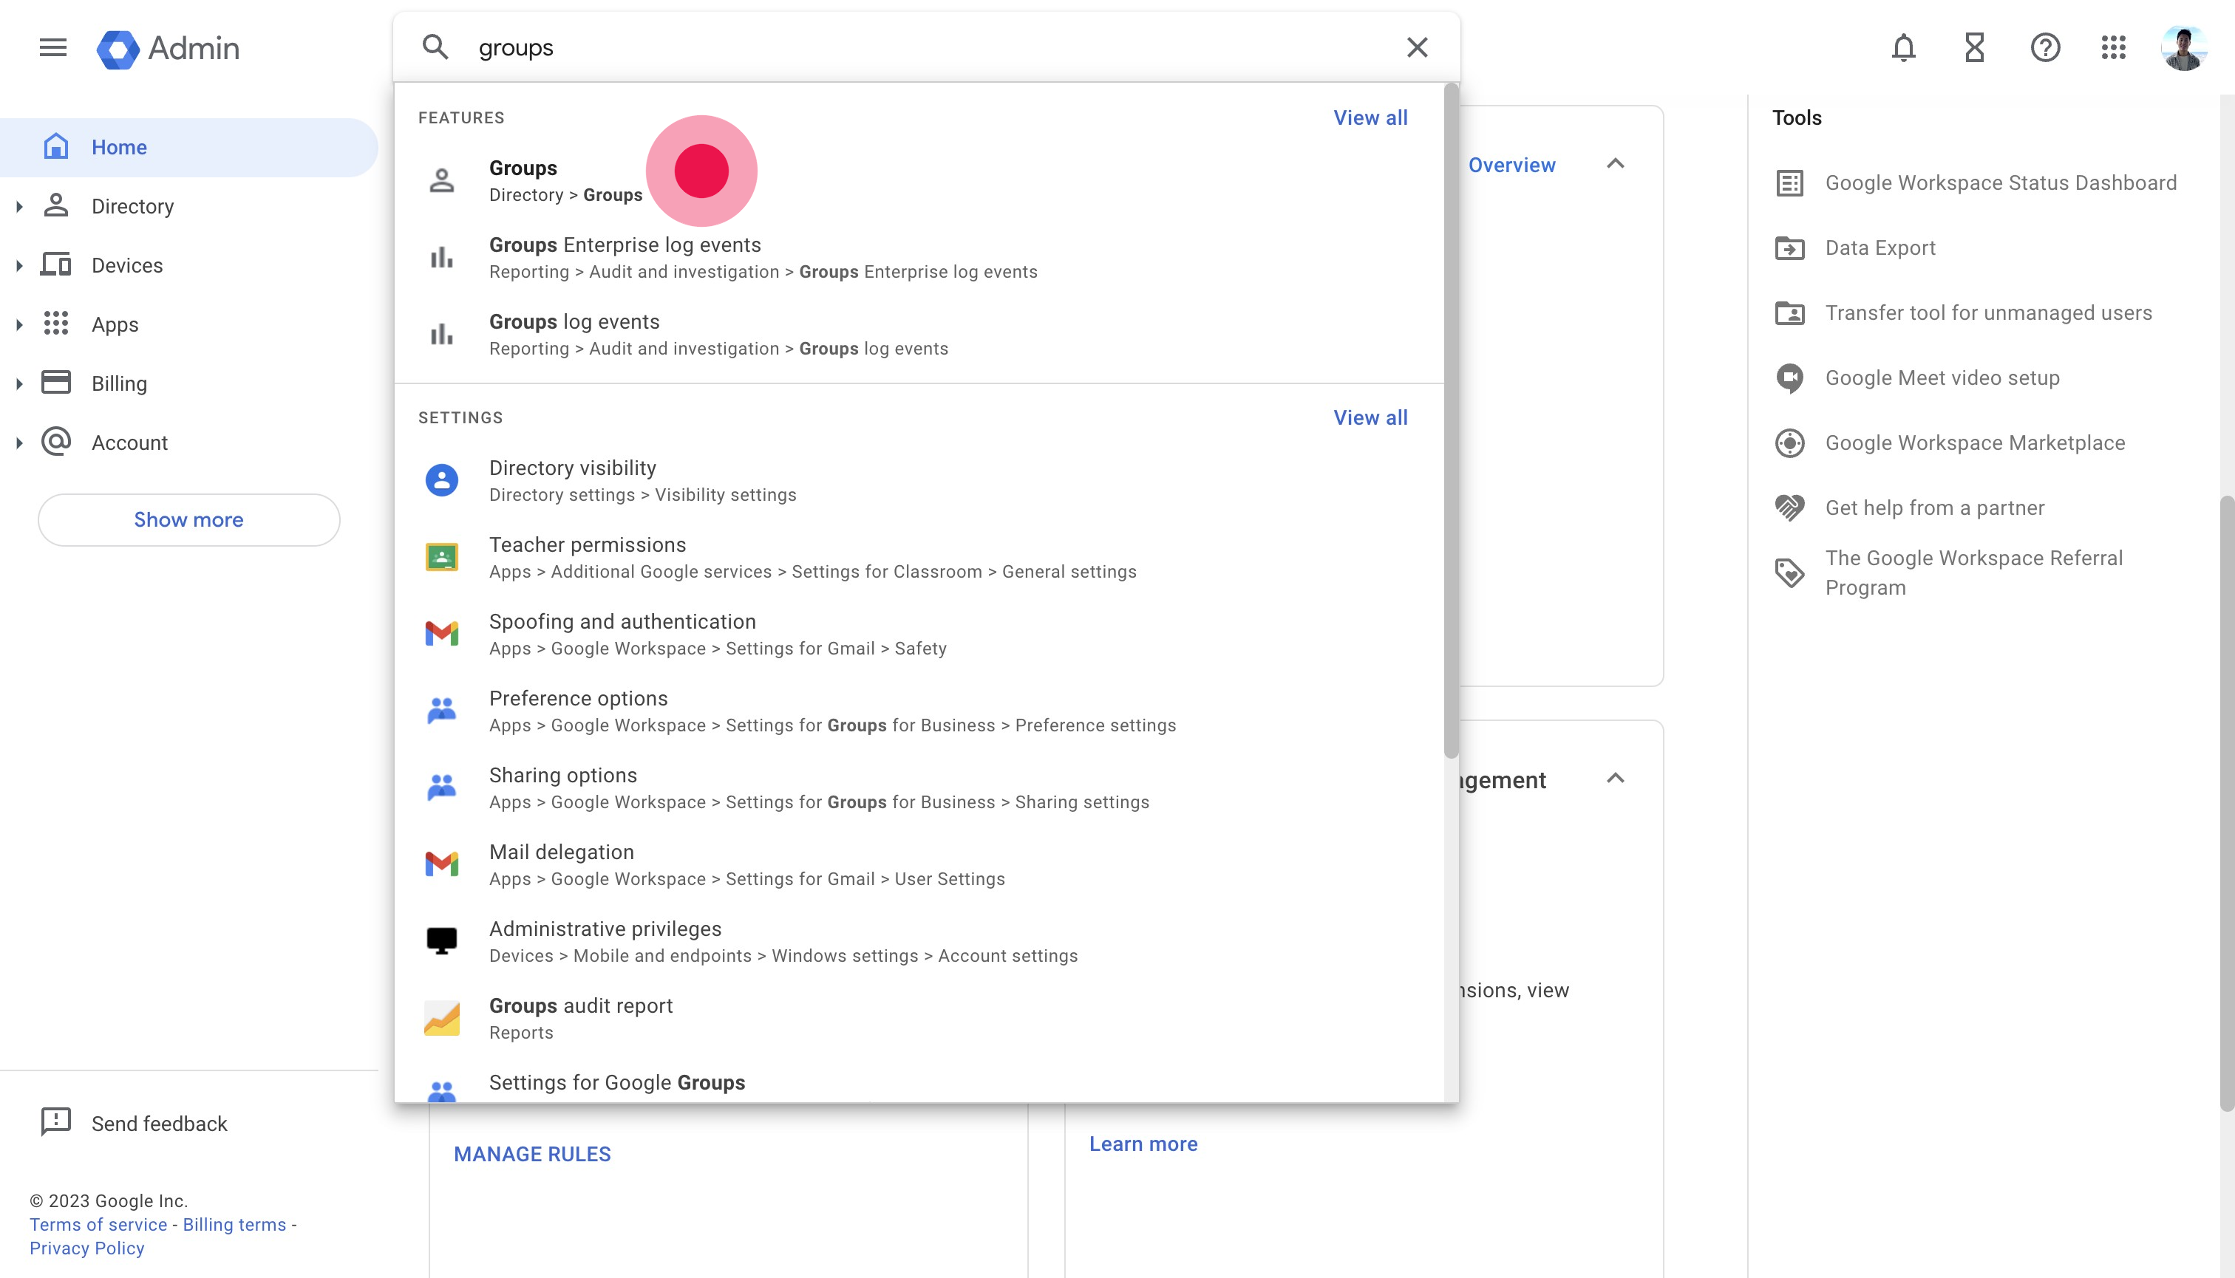The height and width of the screenshot is (1278, 2235).
Task: Open Data Export tool
Action: [x=1855, y=248]
